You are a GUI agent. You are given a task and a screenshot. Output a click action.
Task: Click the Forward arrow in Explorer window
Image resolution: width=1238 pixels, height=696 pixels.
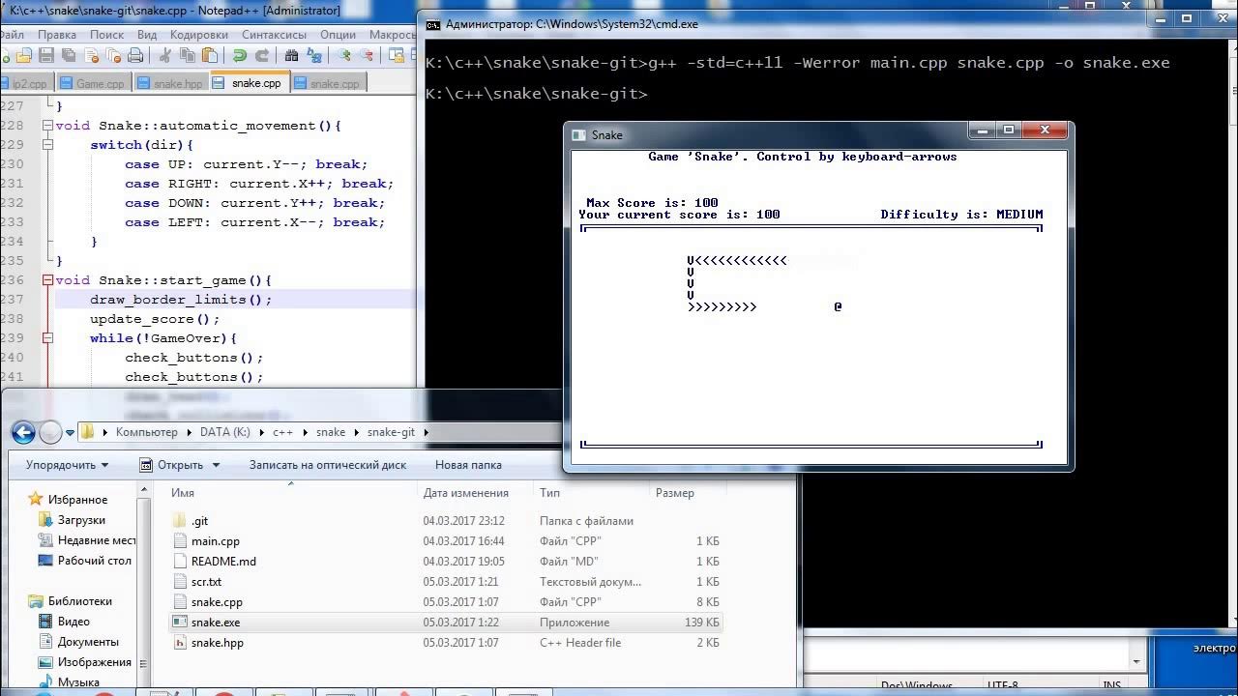pos(50,432)
